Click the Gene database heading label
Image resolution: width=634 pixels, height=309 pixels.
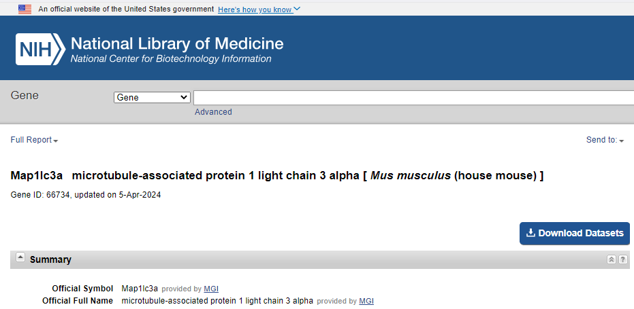pyautogui.click(x=25, y=96)
